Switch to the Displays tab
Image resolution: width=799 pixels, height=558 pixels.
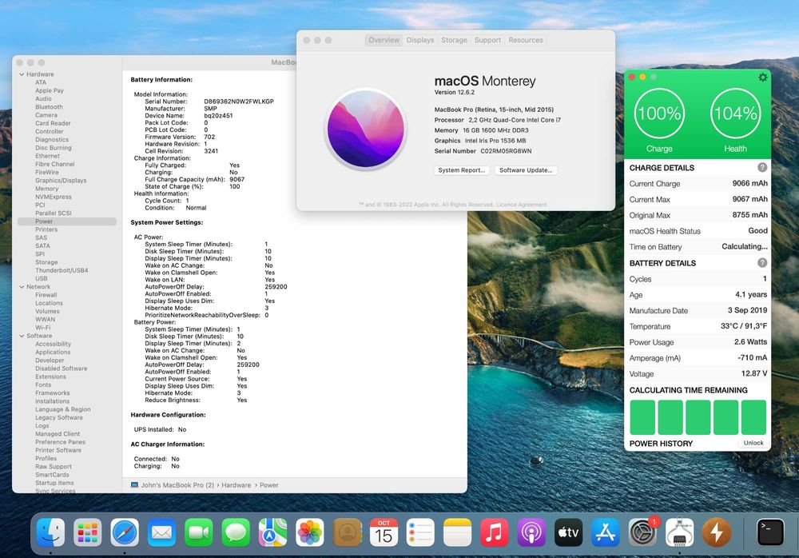[420, 40]
